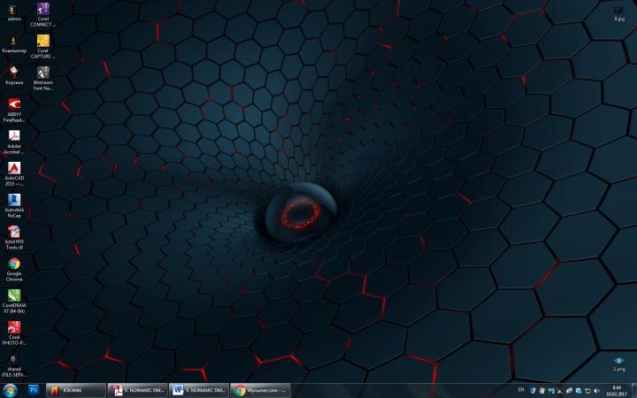The height and width of the screenshot is (398, 637).
Task: Launch Corel CONNECT from the desktop
Action: [x=42, y=14]
